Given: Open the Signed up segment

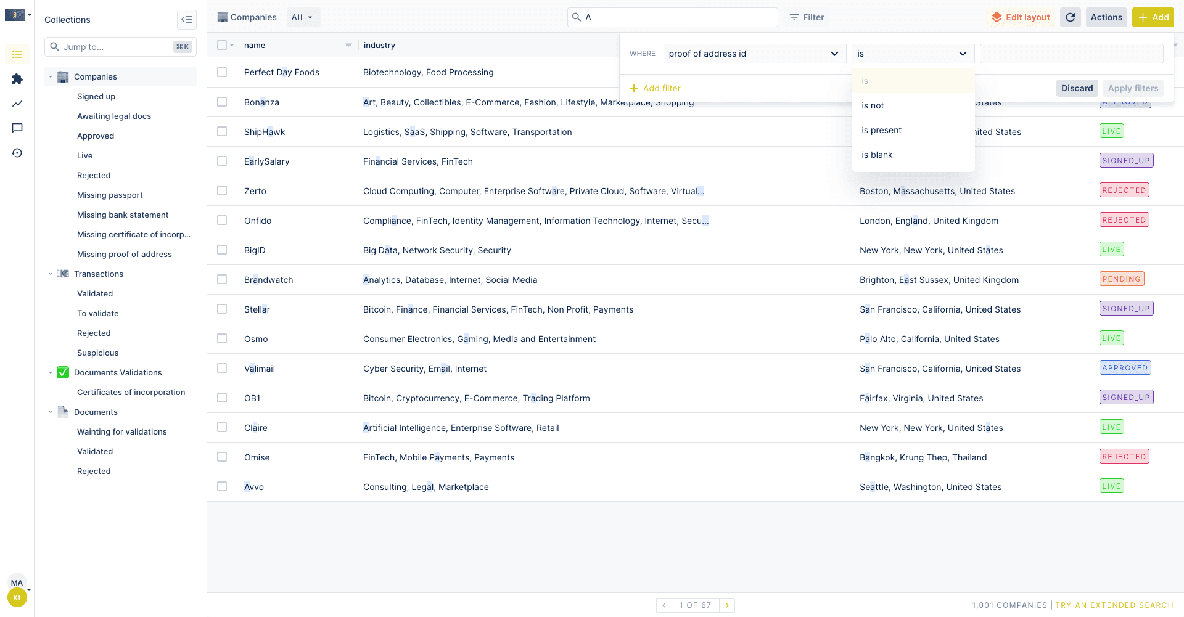Looking at the screenshot, I should (x=96, y=96).
